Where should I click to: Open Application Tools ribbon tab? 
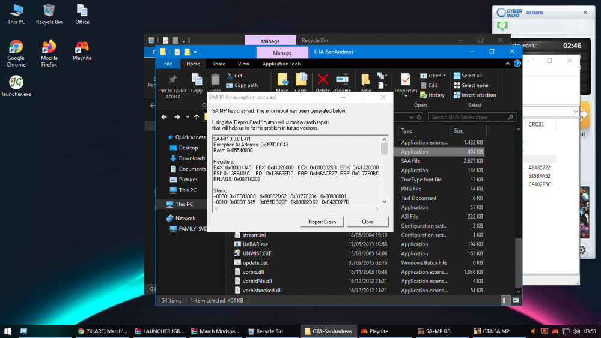tap(282, 64)
